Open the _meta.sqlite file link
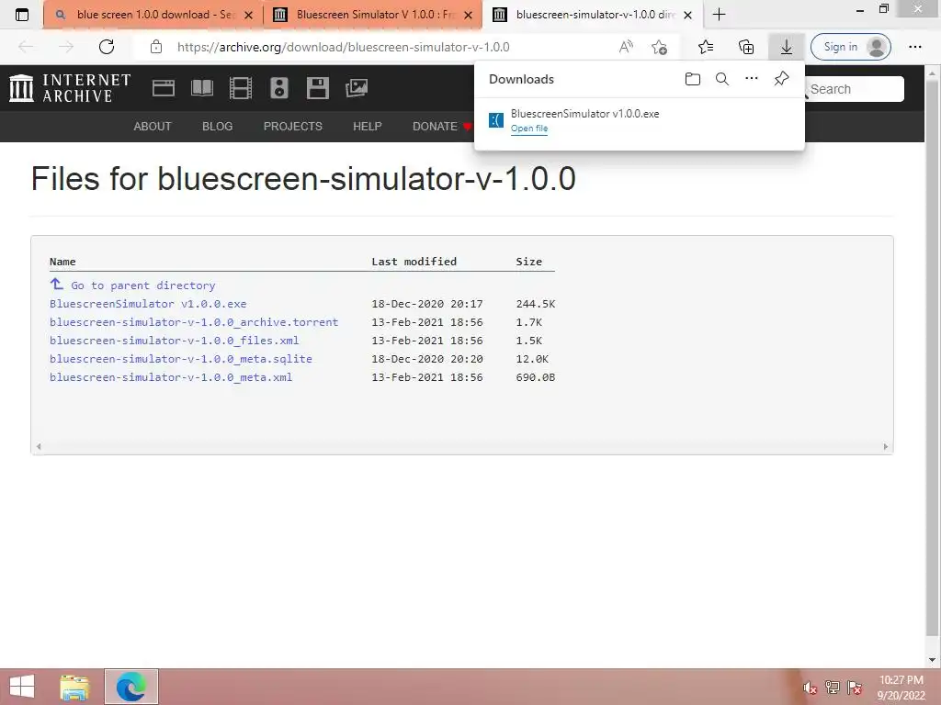 (x=181, y=359)
